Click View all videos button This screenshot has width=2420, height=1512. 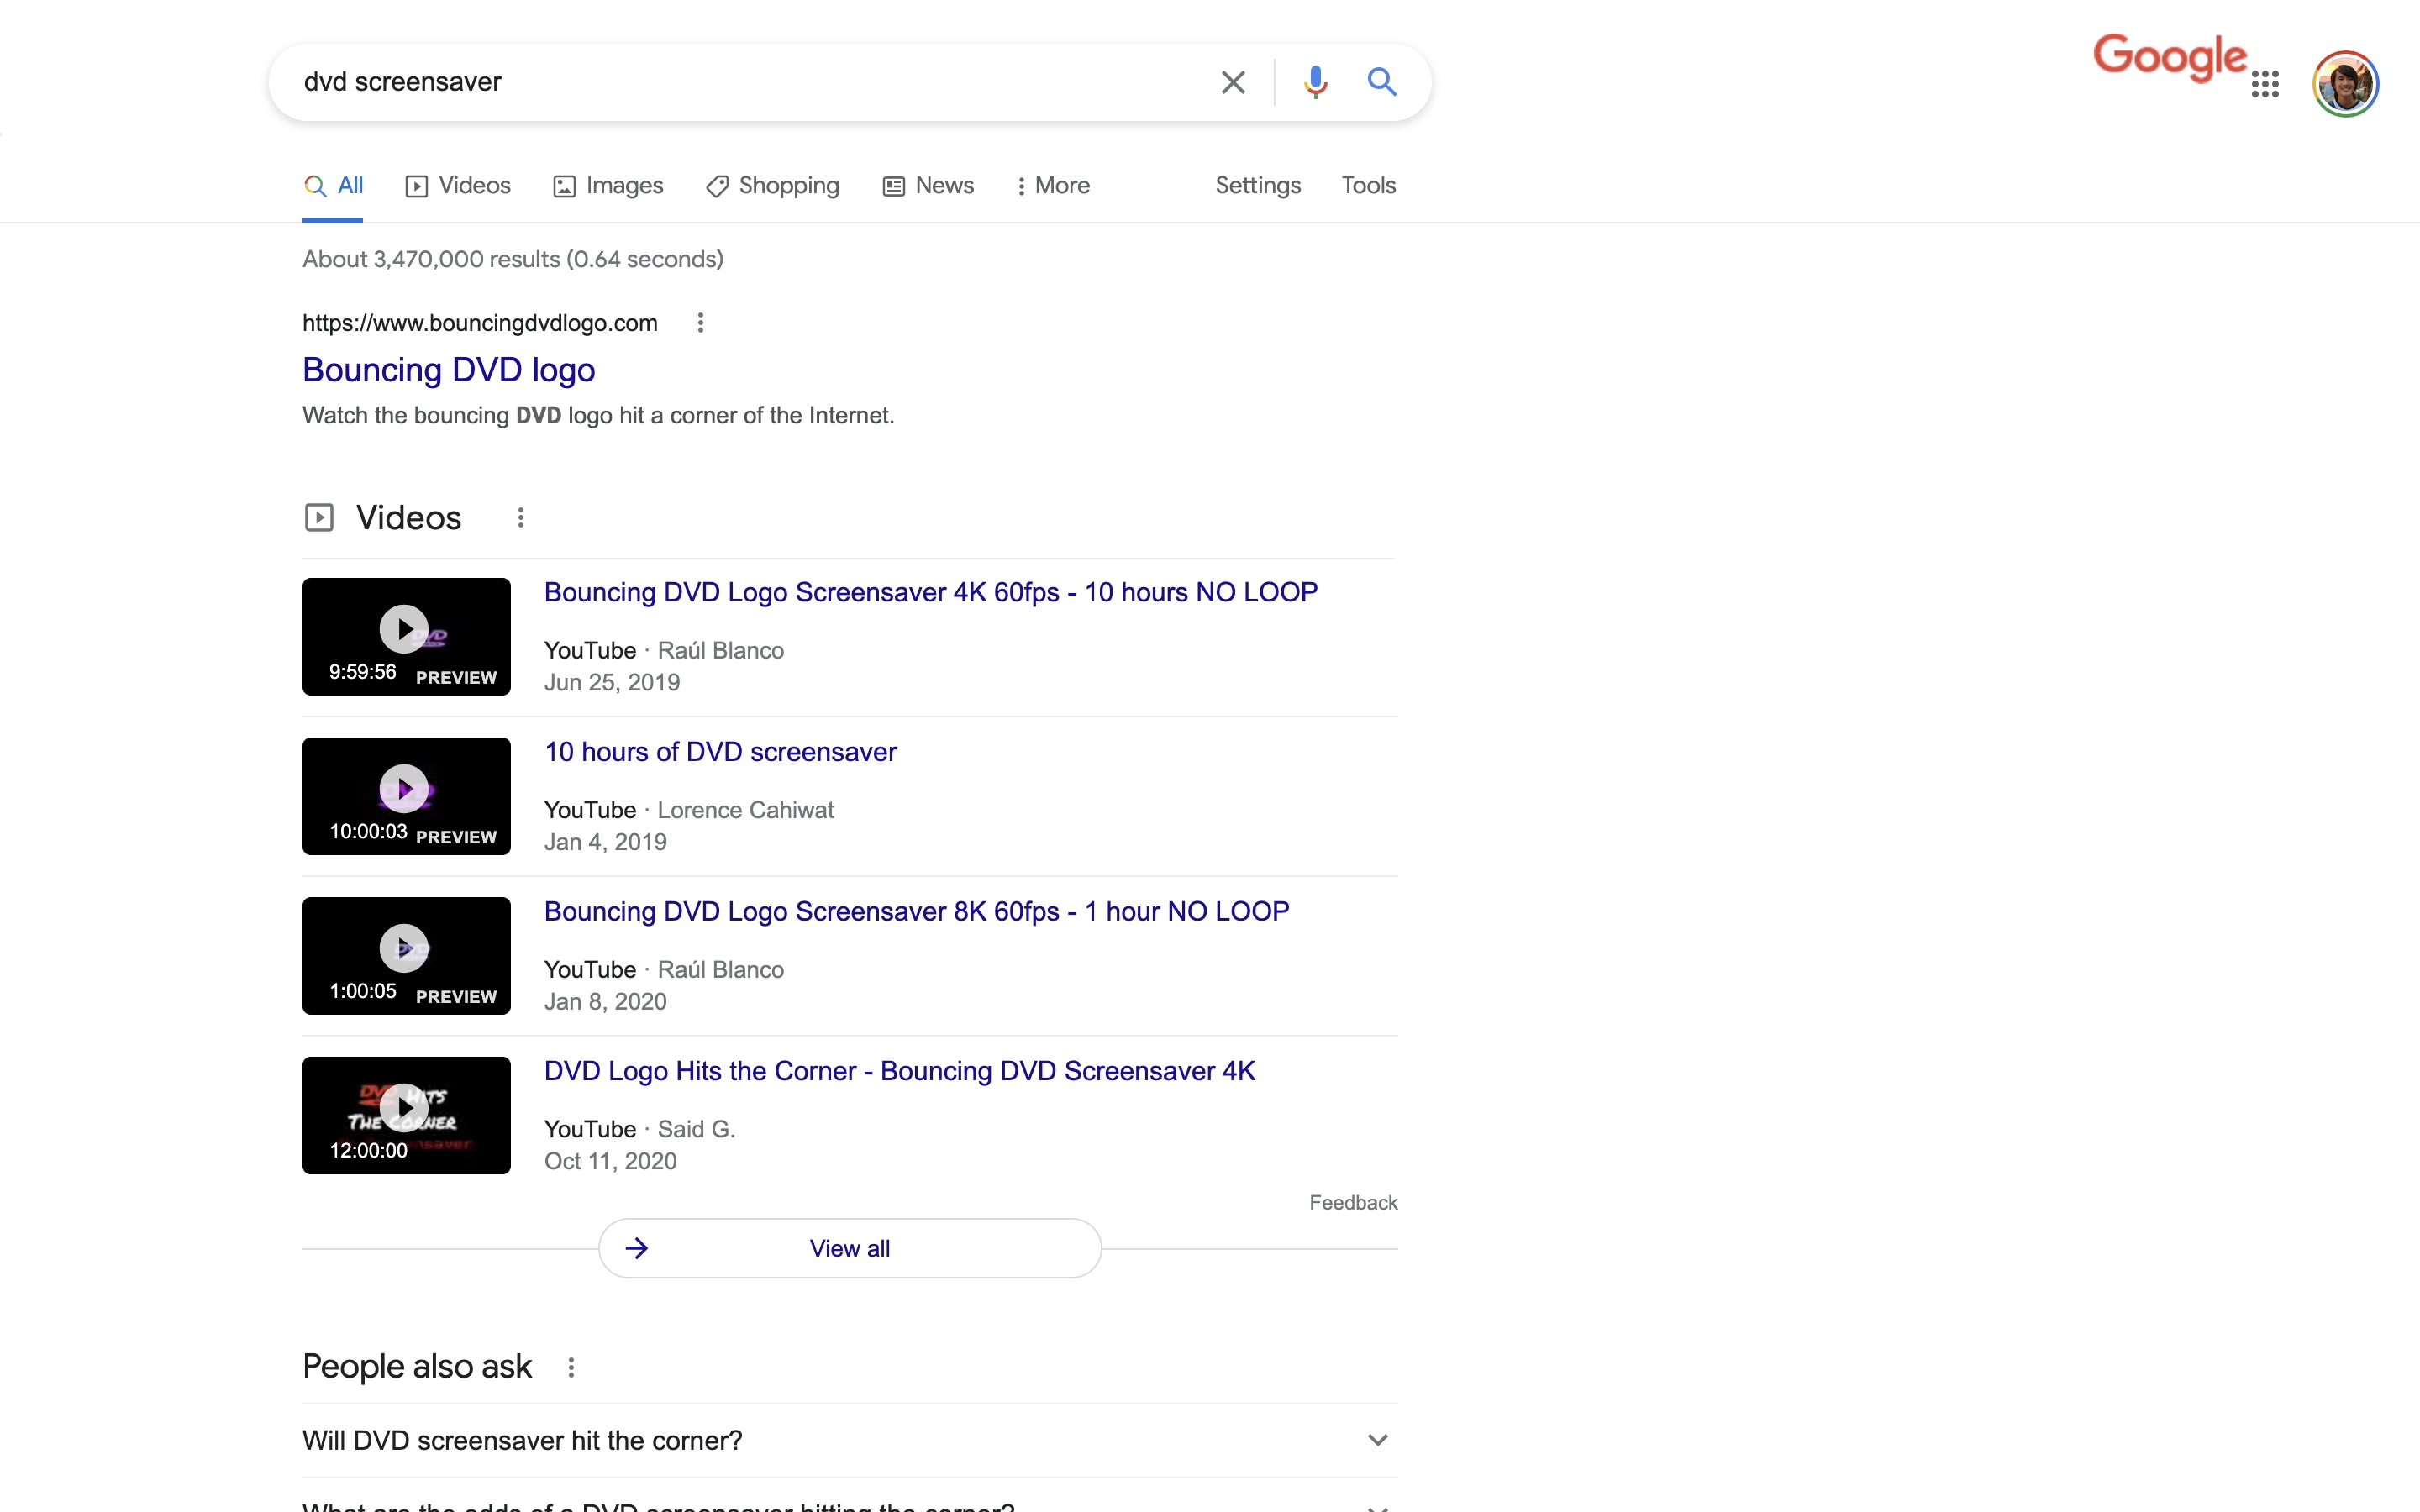pos(850,1248)
